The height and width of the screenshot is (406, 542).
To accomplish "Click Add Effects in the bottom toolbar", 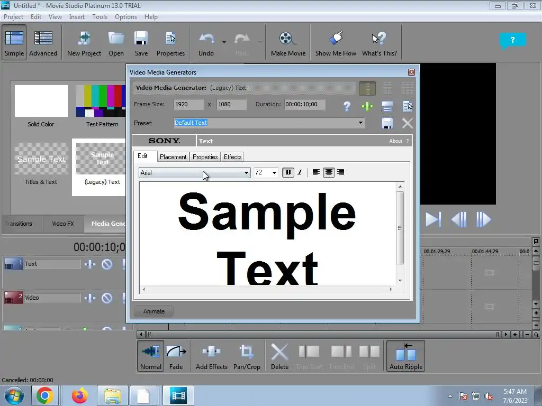I will click(212, 356).
